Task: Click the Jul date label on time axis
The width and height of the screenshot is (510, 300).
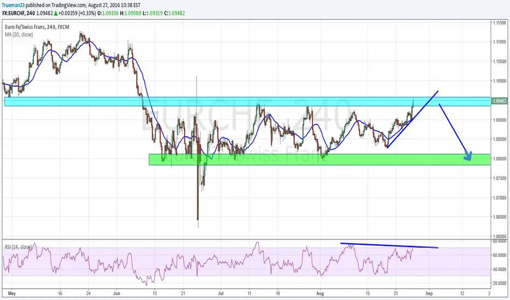Action: coord(221,293)
